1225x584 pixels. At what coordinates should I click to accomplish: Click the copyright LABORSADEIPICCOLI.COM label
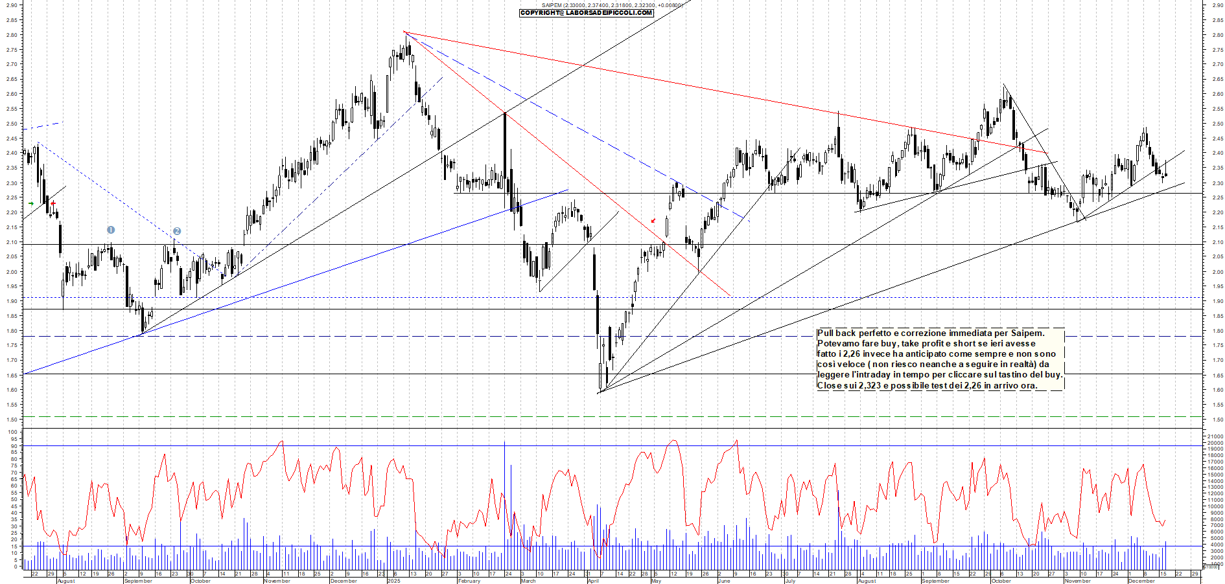(586, 13)
